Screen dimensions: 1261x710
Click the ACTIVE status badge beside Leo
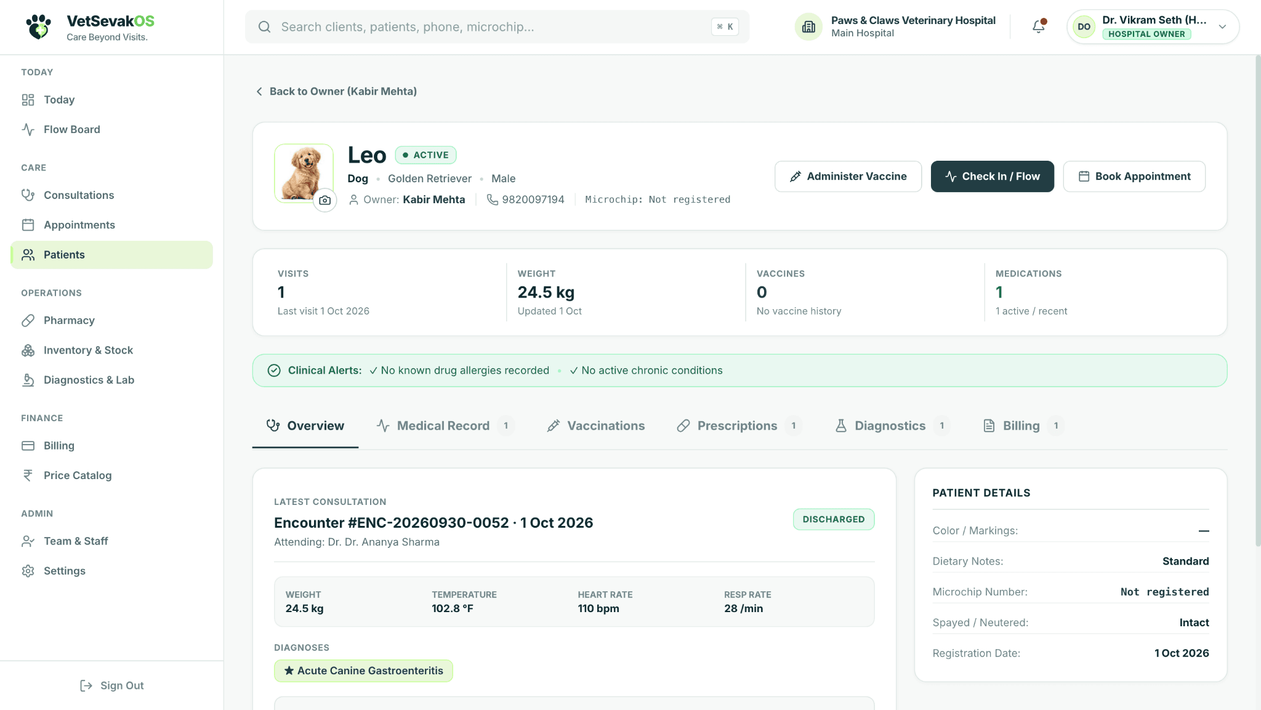tap(425, 155)
